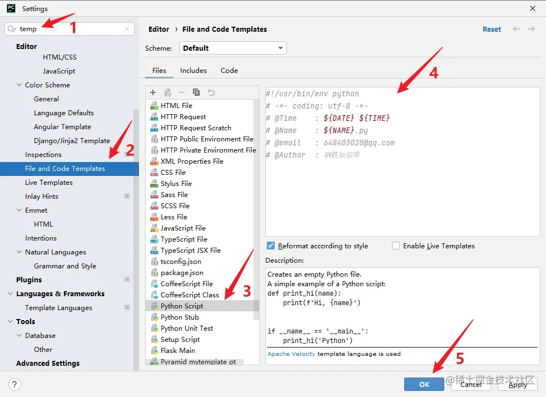Click the Create Child Template File icon

coord(168,92)
